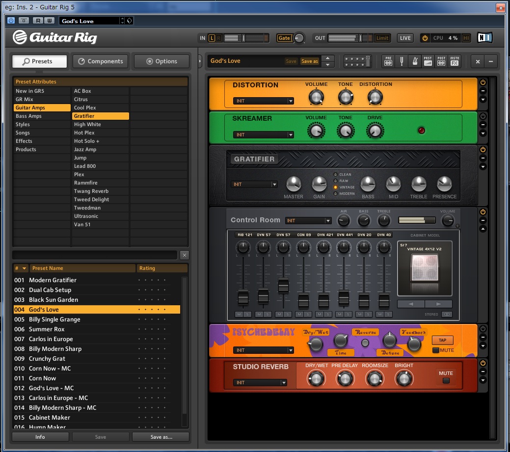This screenshot has width=510, height=452.
Task: Open the virtual rig kontrol dots icon
Action: 357,61
